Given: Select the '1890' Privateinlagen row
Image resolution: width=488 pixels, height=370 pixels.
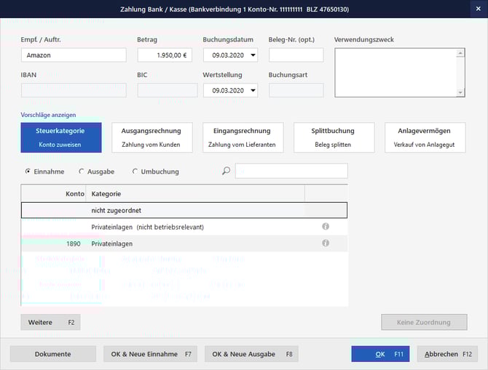Looking at the screenshot, I should coord(184,244).
